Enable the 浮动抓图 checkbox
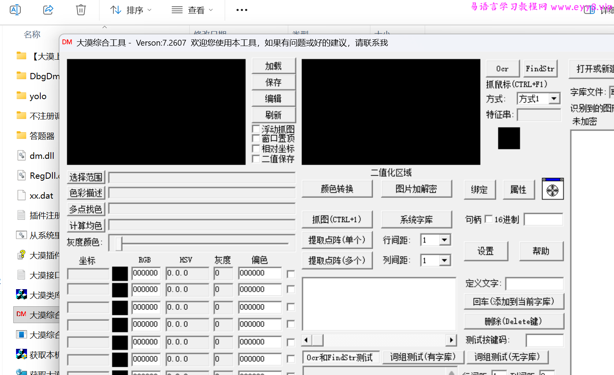This screenshot has height=375, width=614. tap(256, 129)
